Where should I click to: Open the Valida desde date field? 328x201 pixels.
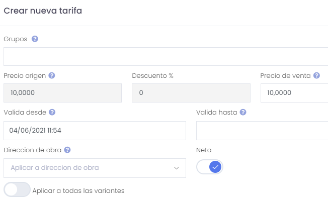click(95, 131)
